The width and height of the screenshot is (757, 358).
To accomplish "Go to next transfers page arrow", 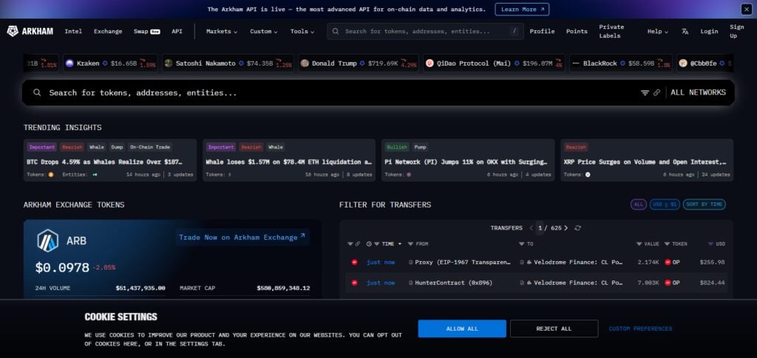I will (566, 228).
